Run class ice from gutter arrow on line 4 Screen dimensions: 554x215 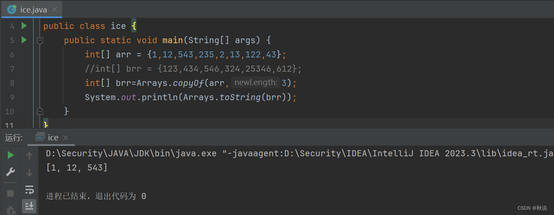click(x=24, y=26)
